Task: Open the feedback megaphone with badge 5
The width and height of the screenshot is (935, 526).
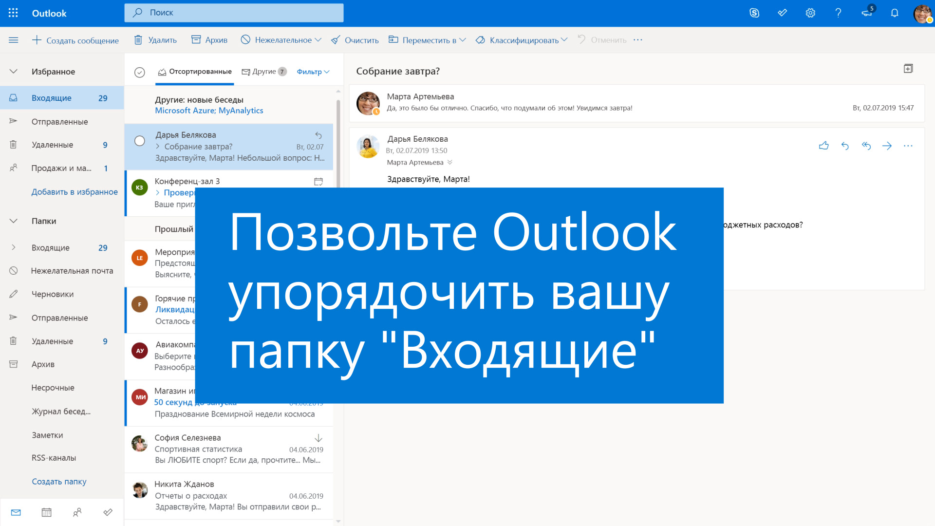Action: click(x=867, y=12)
